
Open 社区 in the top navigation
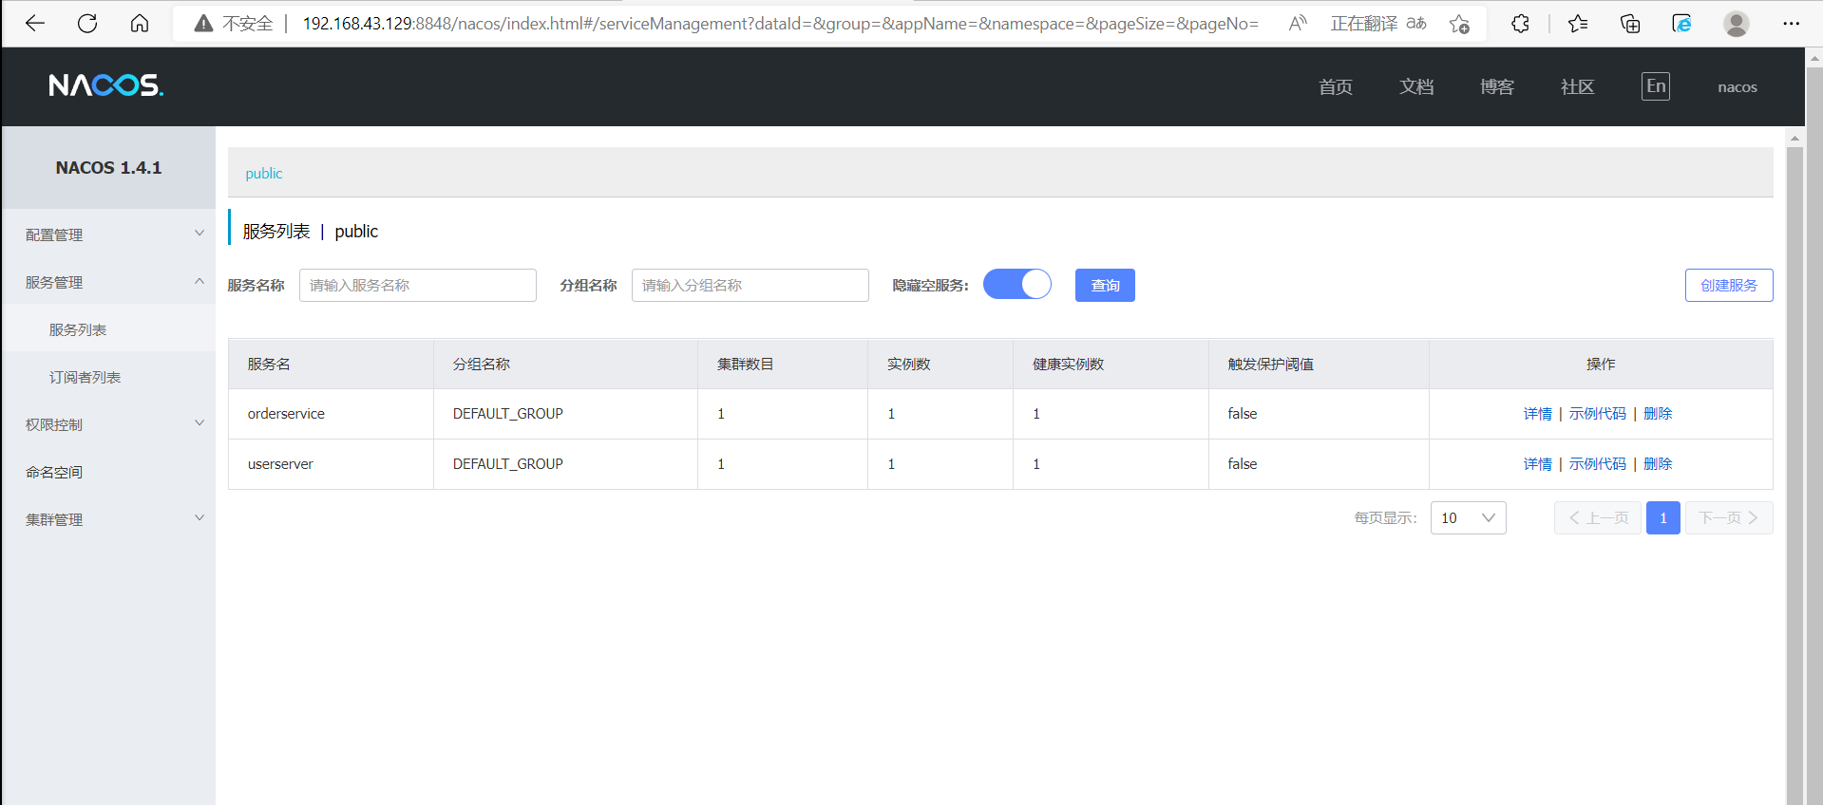pyautogui.click(x=1577, y=87)
